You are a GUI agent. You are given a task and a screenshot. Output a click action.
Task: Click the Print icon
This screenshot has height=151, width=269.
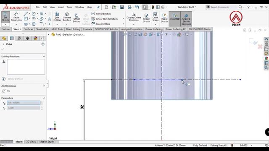(x=129, y=7)
